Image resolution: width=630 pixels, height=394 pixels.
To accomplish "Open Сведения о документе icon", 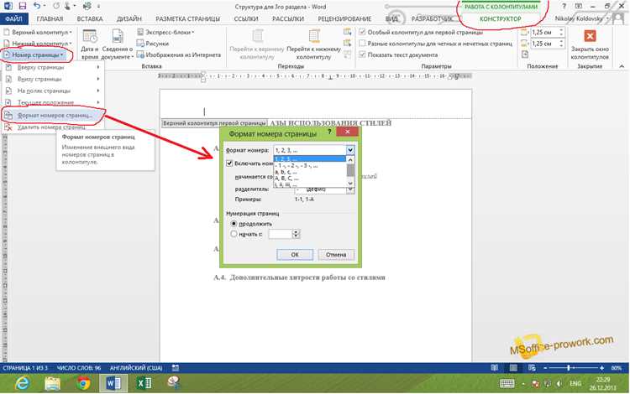I will [x=118, y=37].
